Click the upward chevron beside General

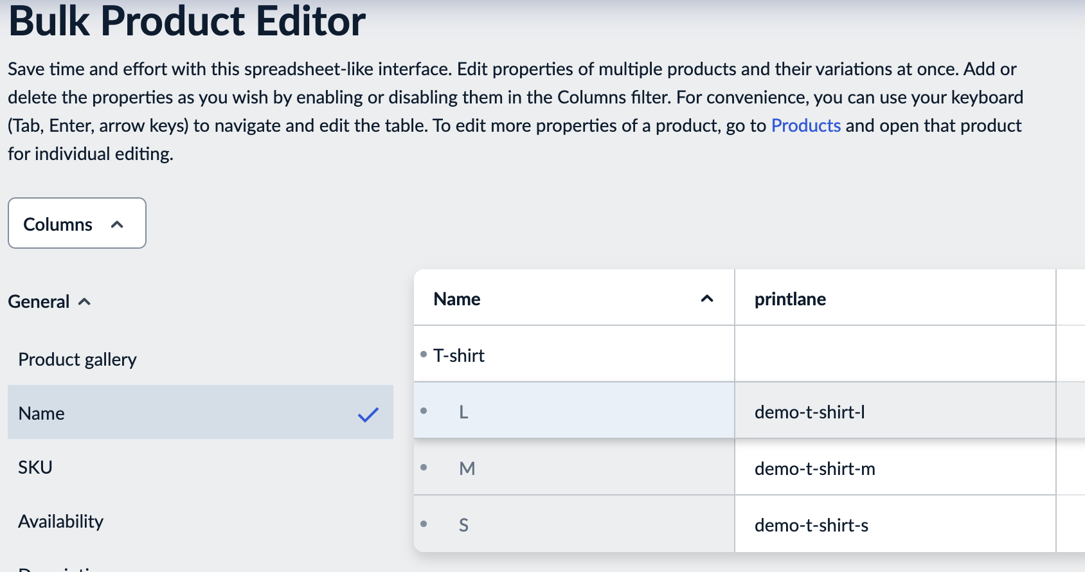(85, 301)
